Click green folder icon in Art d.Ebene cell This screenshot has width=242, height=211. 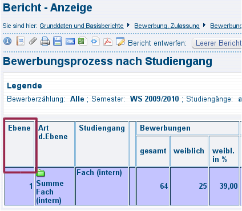tap(41, 173)
